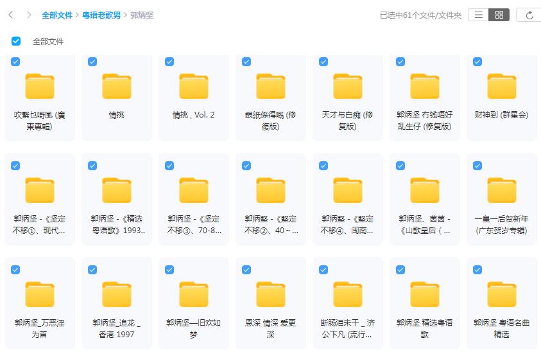
Task: Uncheck the 精选粤语歌 1993 folder checkbox
Action: [x=92, y=166]
